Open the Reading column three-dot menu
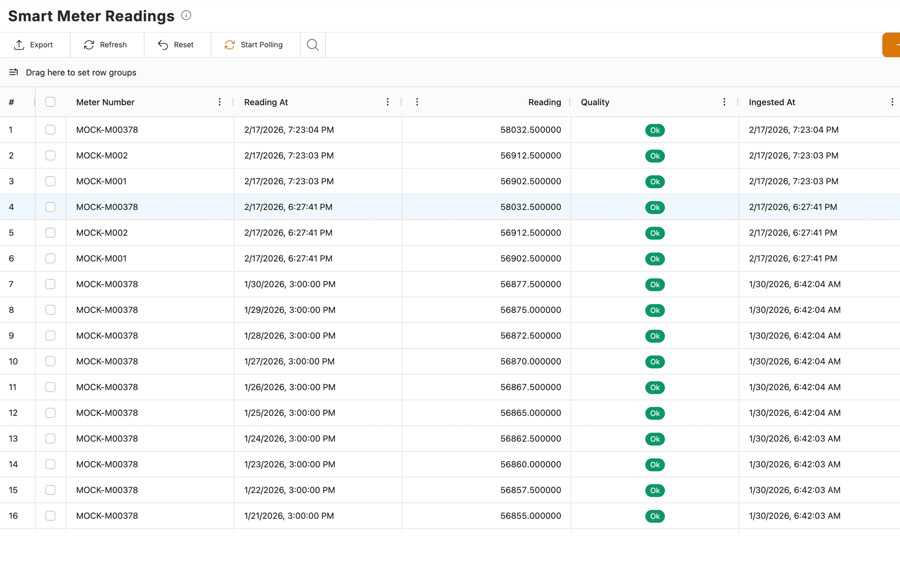Image resolution: width=900 pixels, height=562 pixels. [417, 102]
